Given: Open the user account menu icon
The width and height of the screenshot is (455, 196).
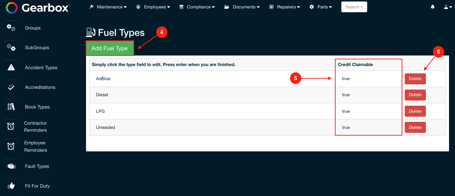Looking at the screenshot, I should pos(447,7).
